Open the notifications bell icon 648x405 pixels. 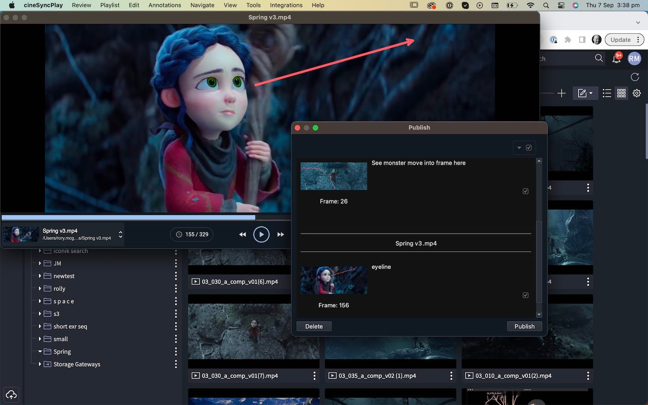point(616,58)
